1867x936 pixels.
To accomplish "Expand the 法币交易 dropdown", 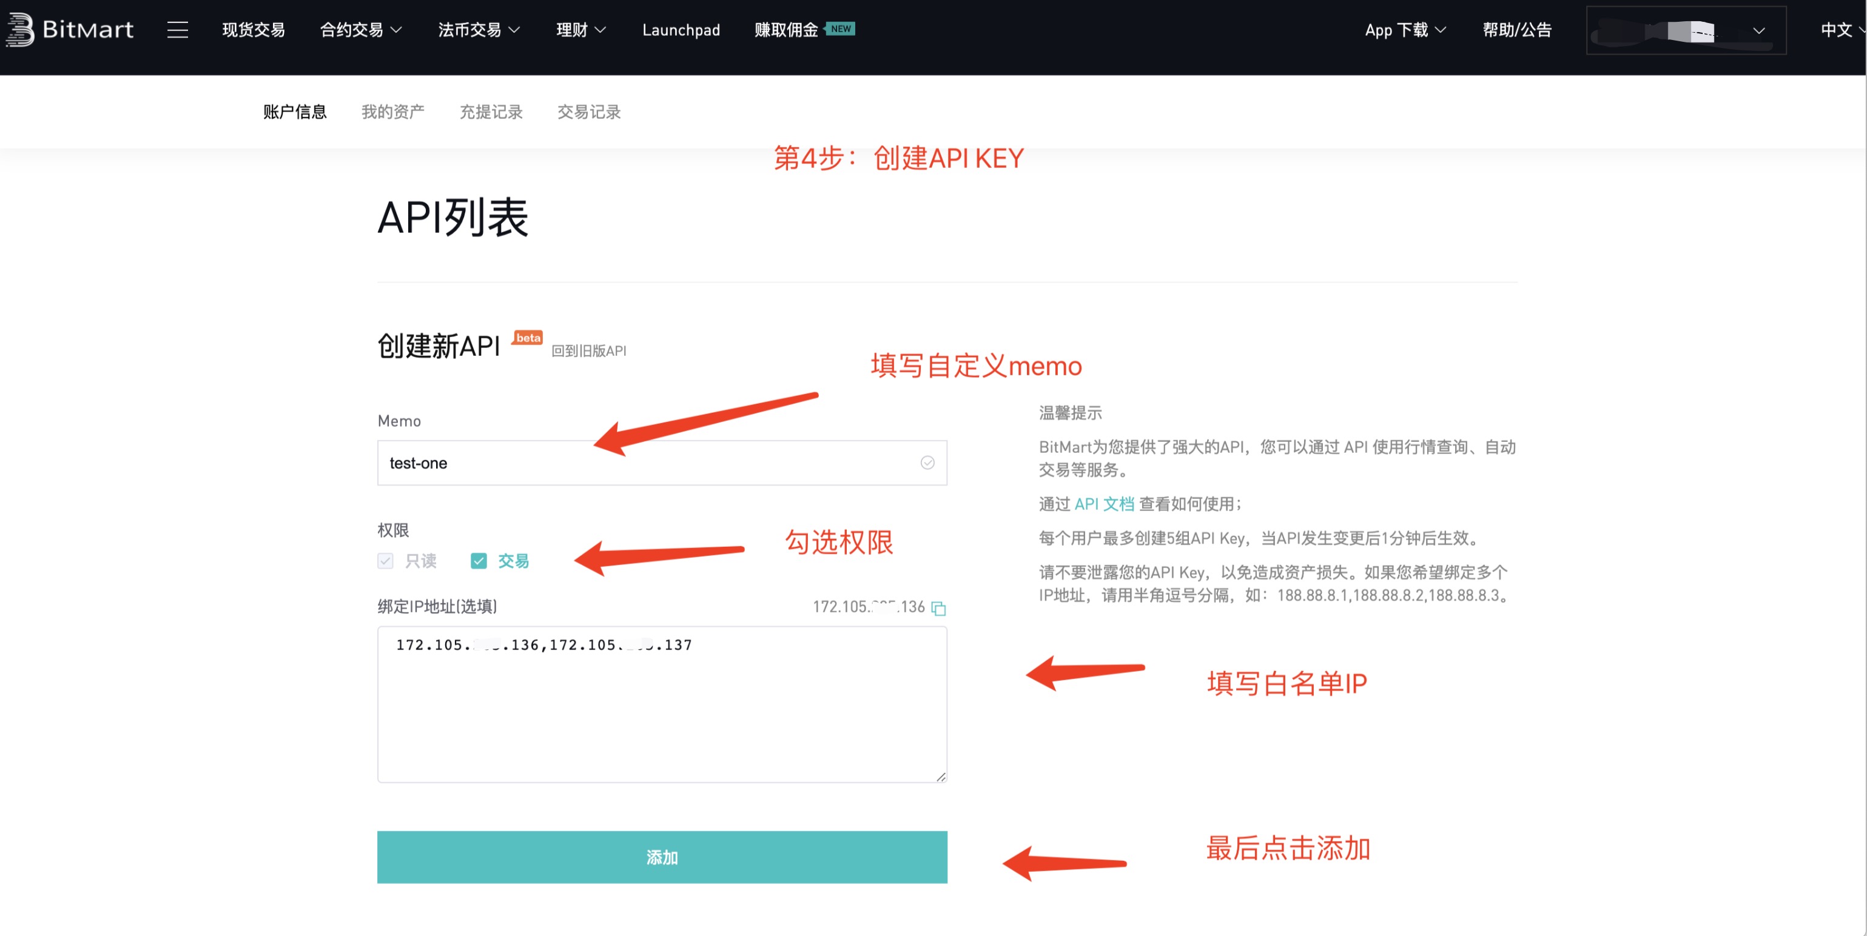I will pos(479,30).
